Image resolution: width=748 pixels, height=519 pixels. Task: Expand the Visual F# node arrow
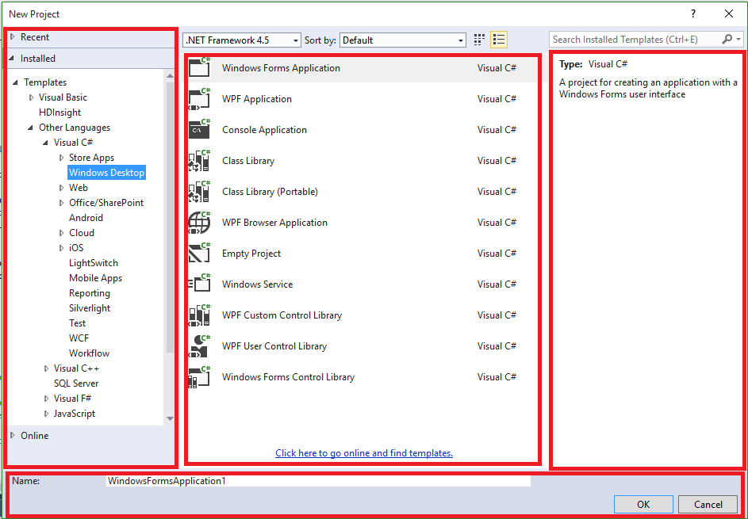pos(46,399)
